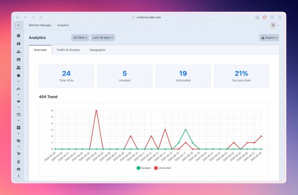Toggle the Handled series in chart legend
This screenshot has width=298, height=195.
pyautogui.click(x=144, y=168)
